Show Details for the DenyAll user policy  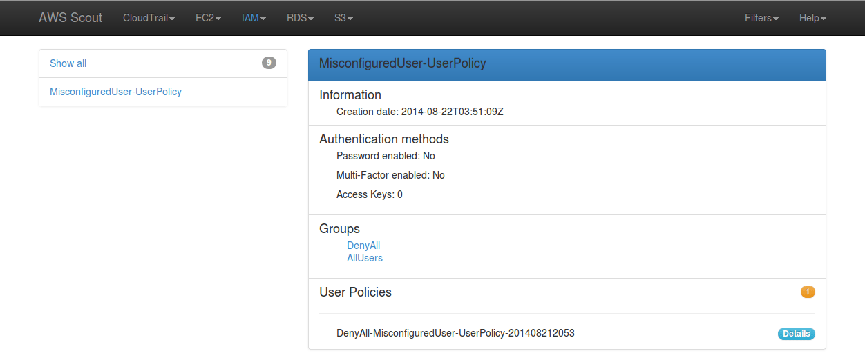click(796, 334)
